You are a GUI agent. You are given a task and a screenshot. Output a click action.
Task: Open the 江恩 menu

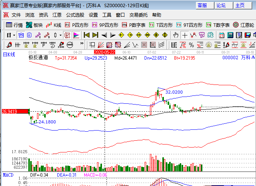[57, 15]
